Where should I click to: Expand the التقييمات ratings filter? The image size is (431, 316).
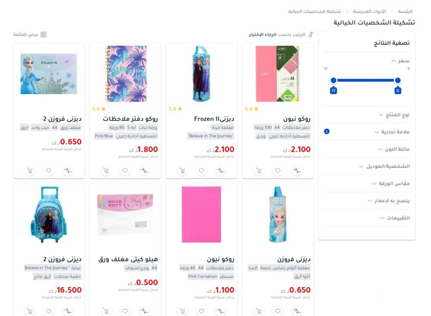point(395,218)
